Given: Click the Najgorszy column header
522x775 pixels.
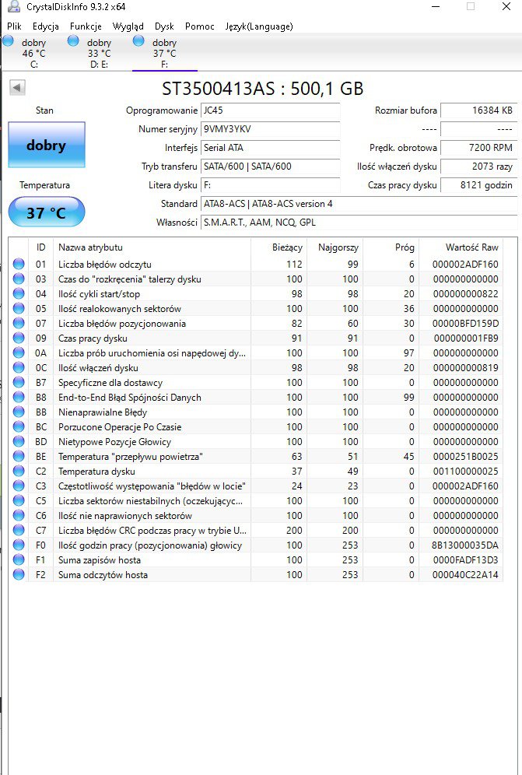Looking at the screenshot, I should (x=335, y=247).
